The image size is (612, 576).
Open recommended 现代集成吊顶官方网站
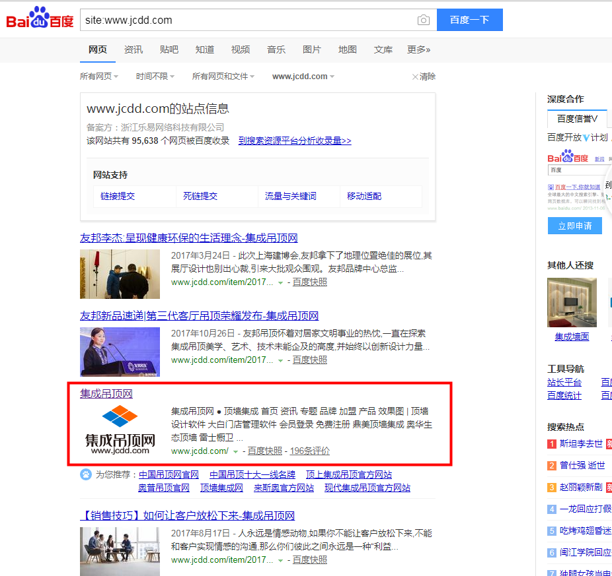367,488
